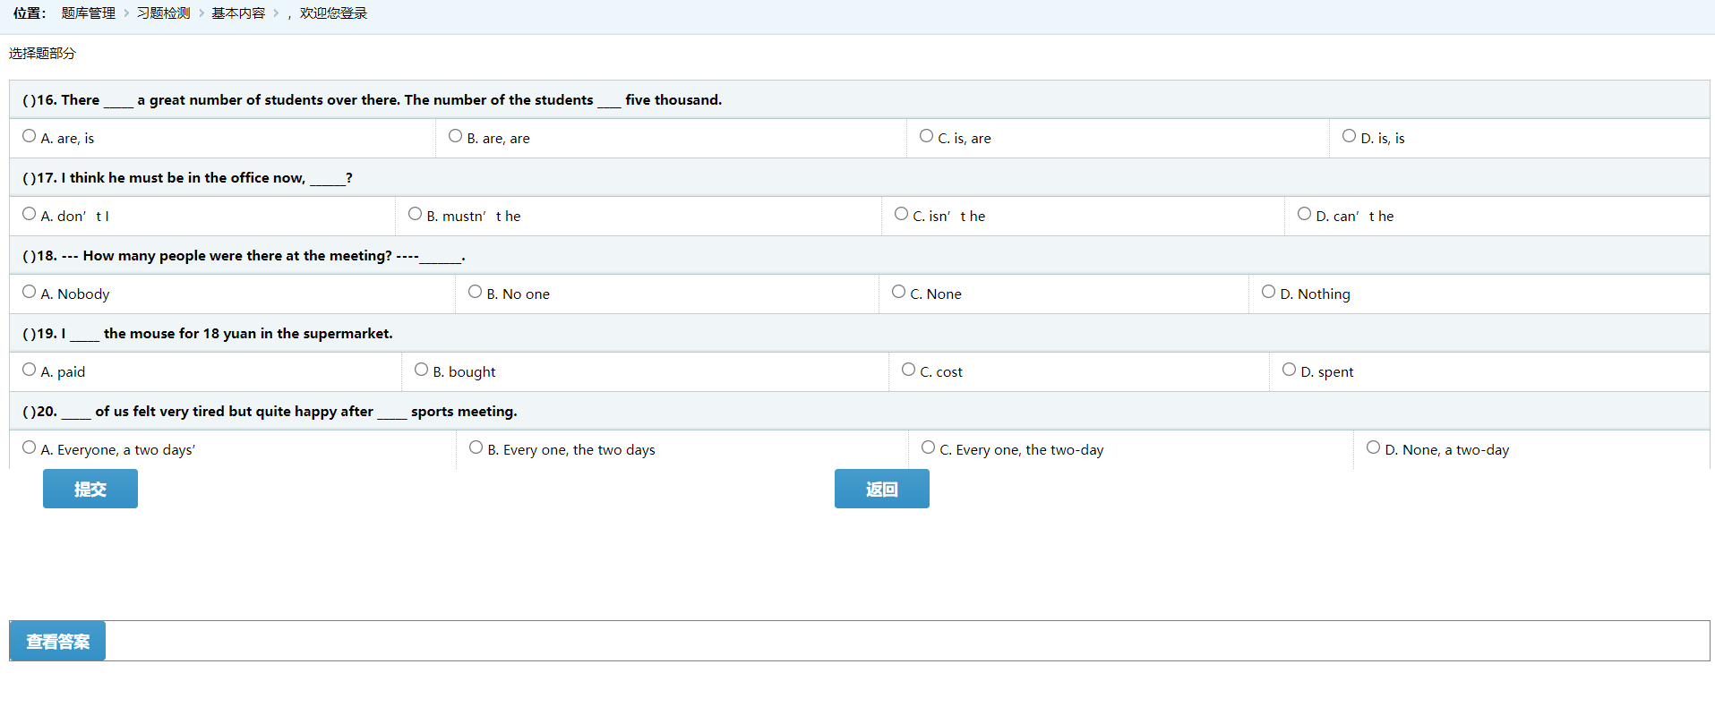Click the question 18 'How many people' text
This screenshot has height=724, width=1715.
tap(244, 256)
